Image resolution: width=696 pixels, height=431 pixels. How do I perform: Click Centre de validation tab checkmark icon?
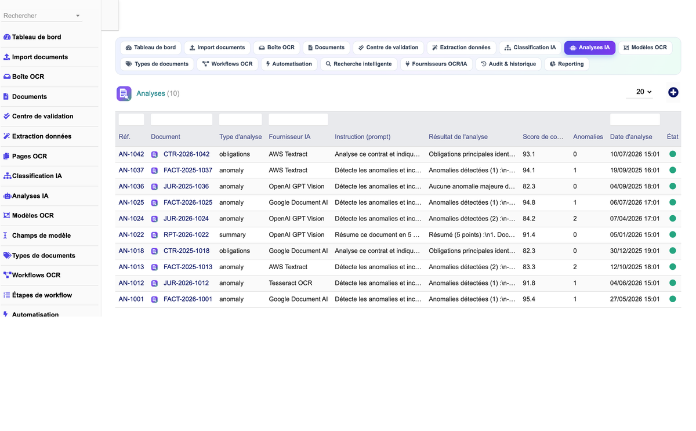(x=361, y=48)
